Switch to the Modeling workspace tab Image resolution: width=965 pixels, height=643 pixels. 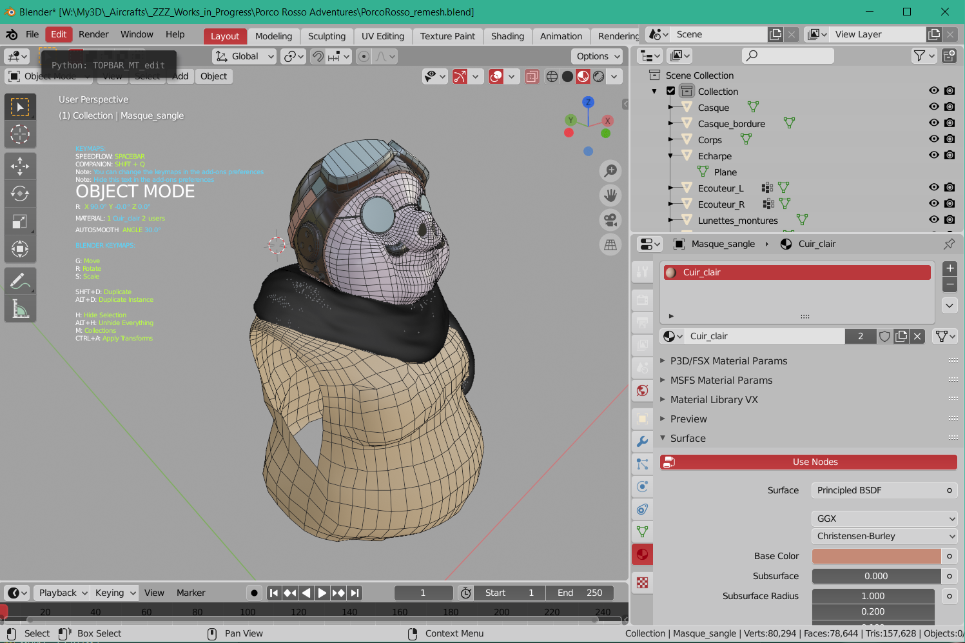pos(273,36)
